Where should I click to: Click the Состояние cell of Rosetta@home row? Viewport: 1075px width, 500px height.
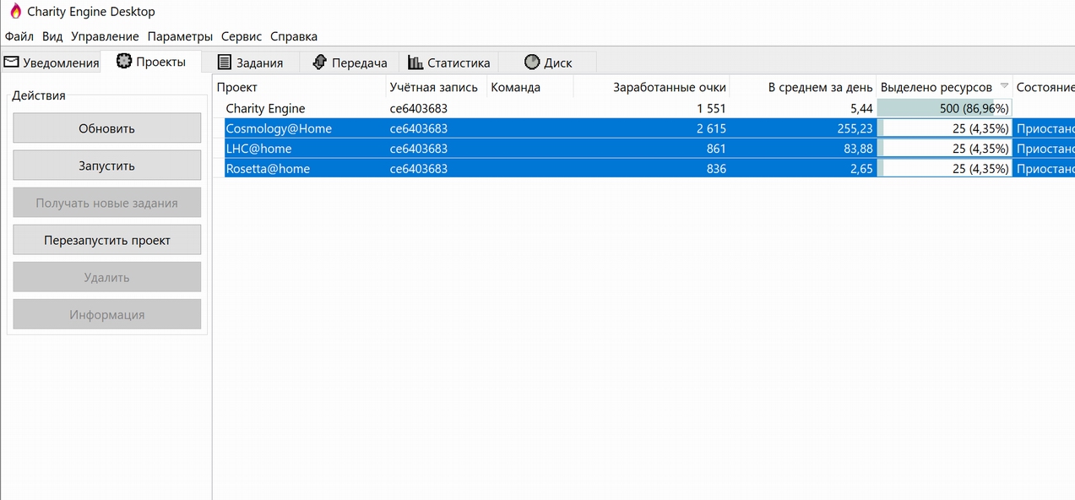pyautogui.click(x=1045, y=169)
